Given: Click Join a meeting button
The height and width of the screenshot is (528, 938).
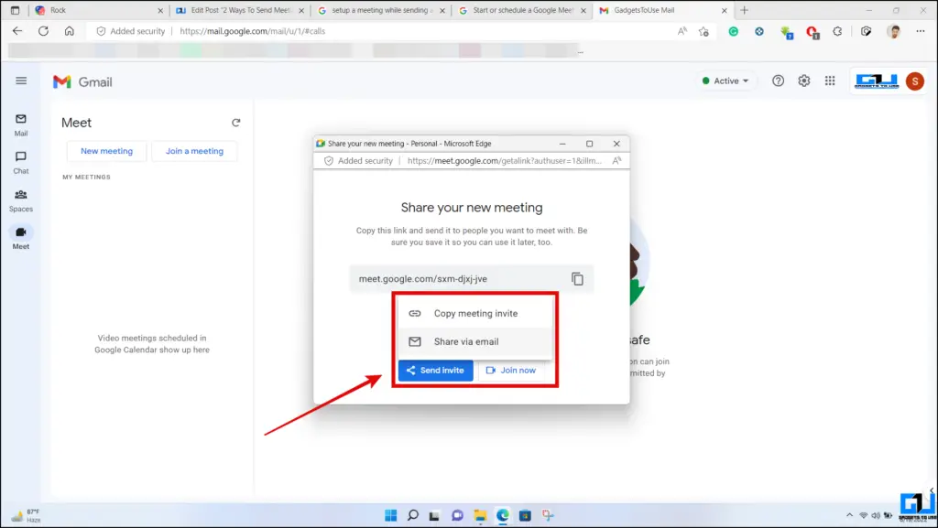Looking at the screenshot, I should [194, 151].
